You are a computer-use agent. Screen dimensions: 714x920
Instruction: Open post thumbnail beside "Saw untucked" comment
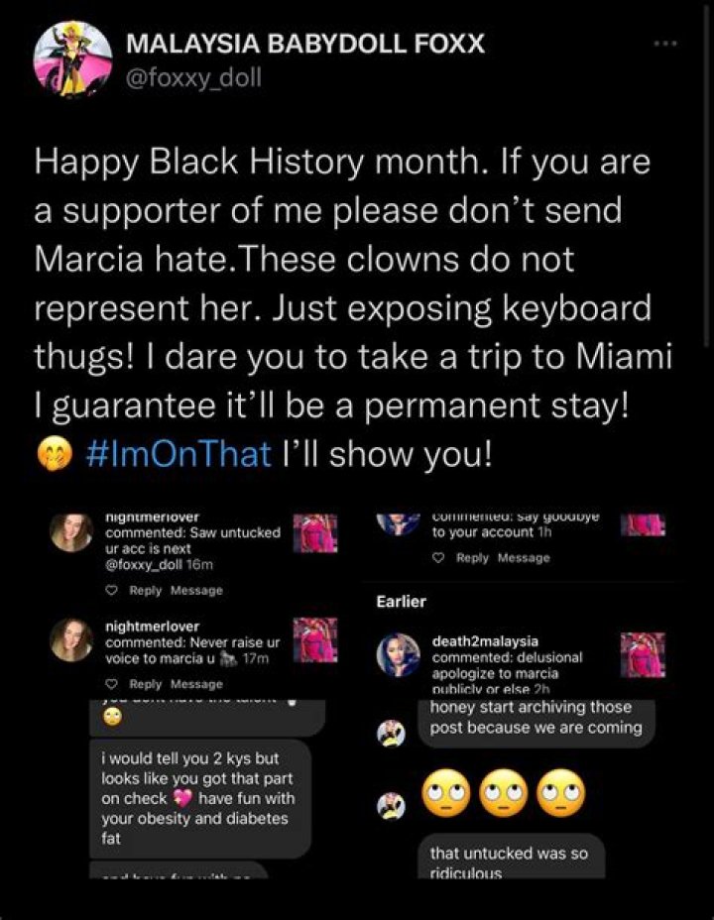[x=316, y=533]
